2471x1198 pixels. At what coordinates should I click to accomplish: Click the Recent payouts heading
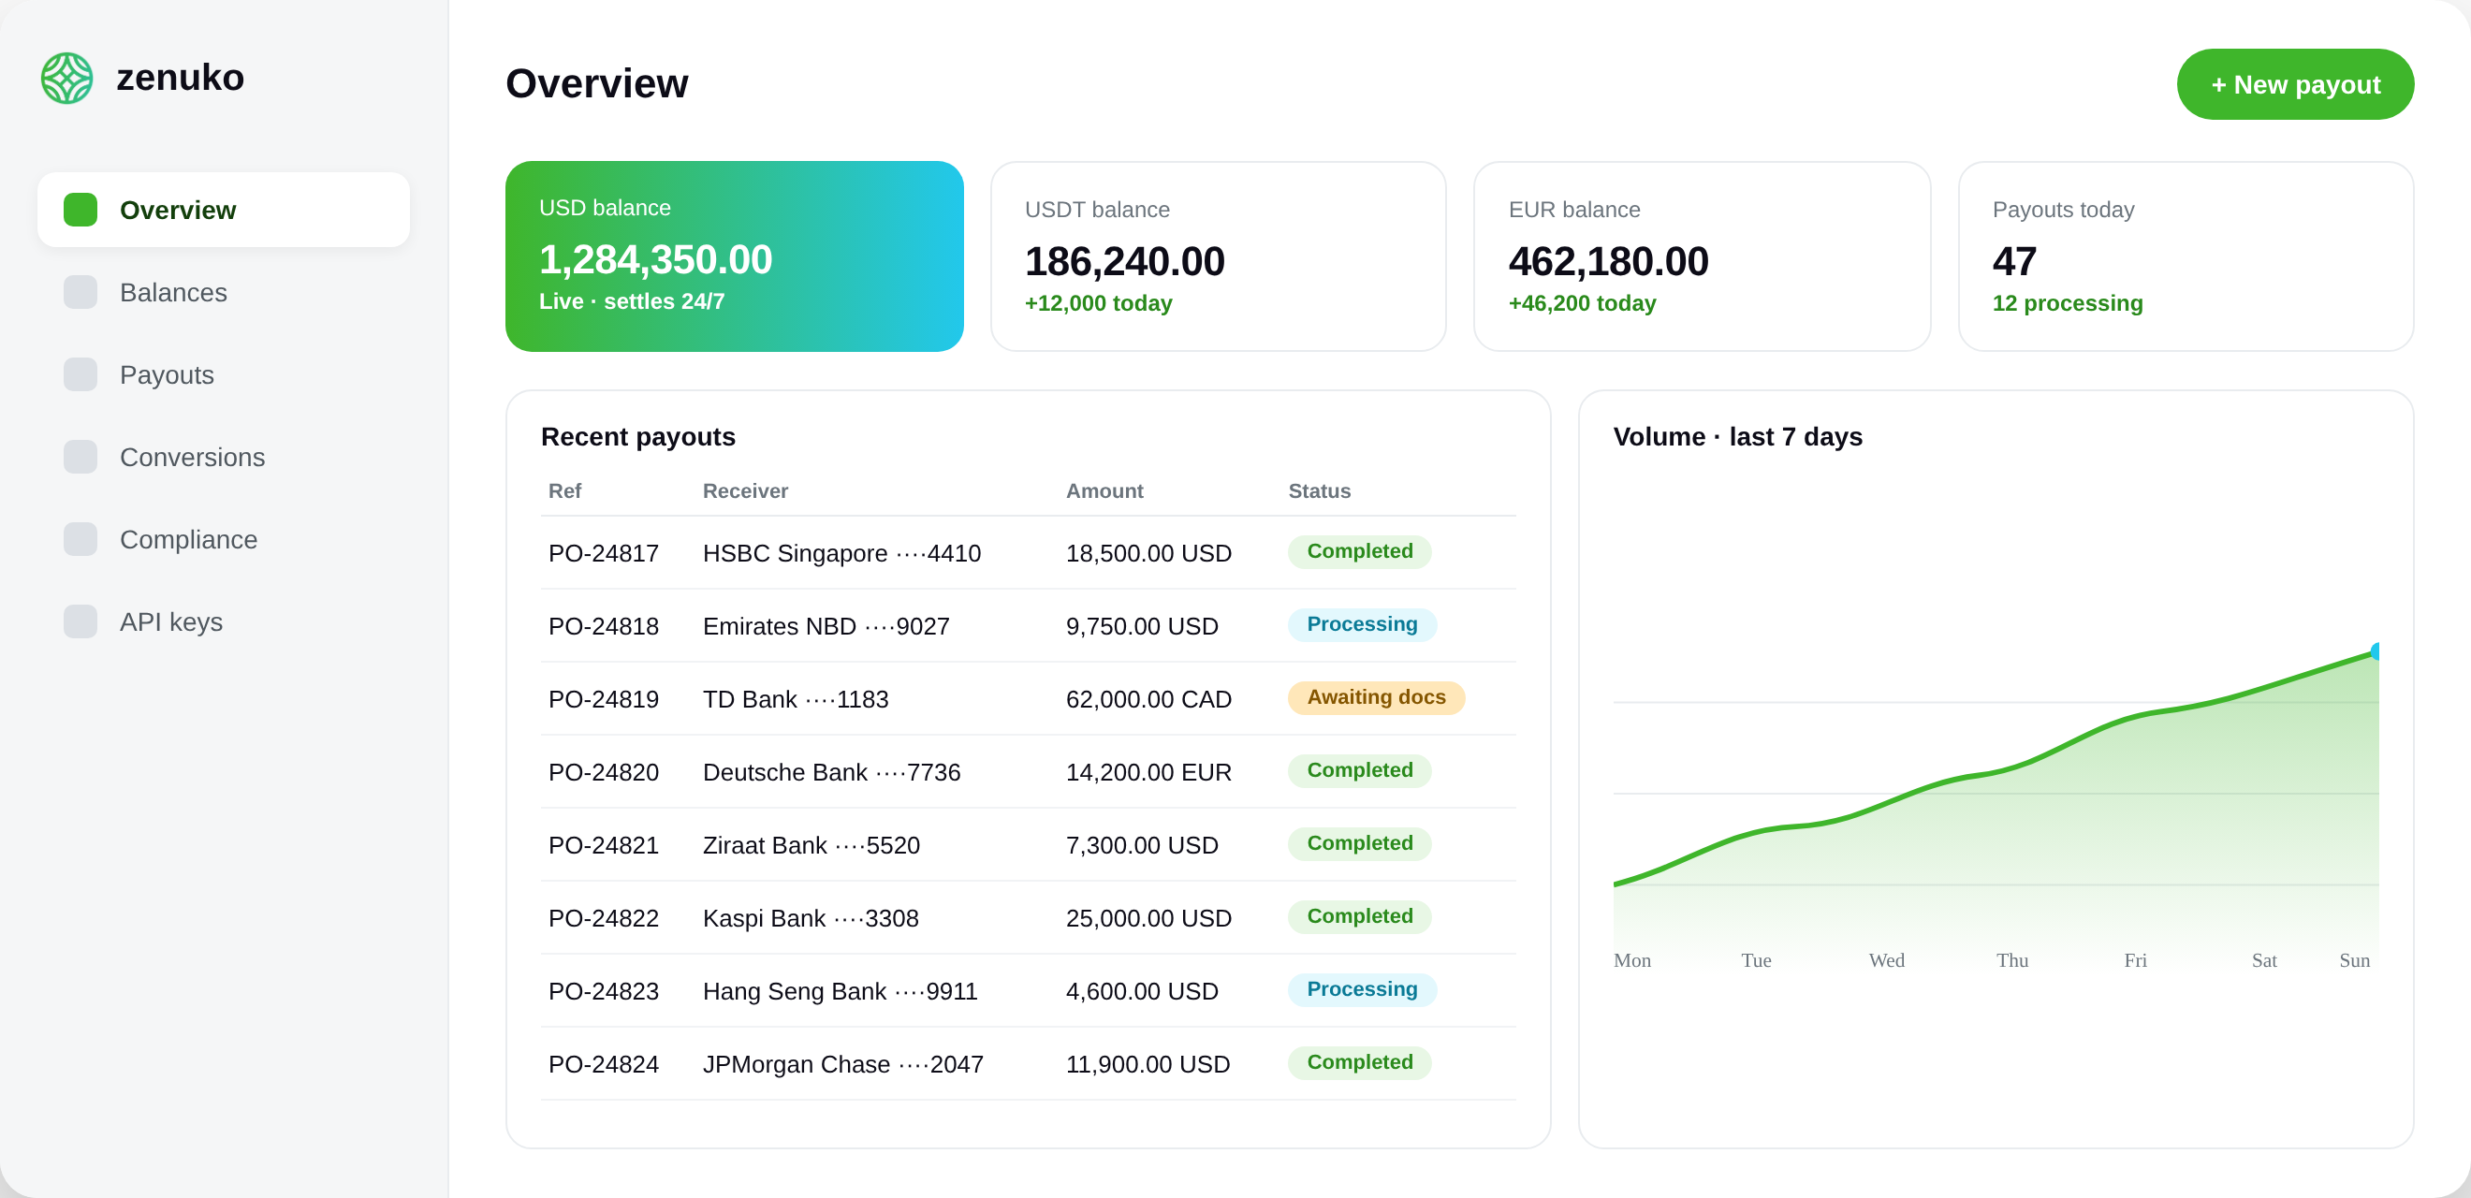tap(638, 436)
